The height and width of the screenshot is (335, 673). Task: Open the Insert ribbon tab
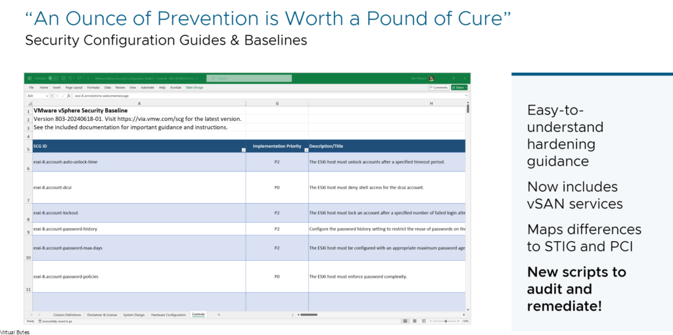(x=57, y=87)
